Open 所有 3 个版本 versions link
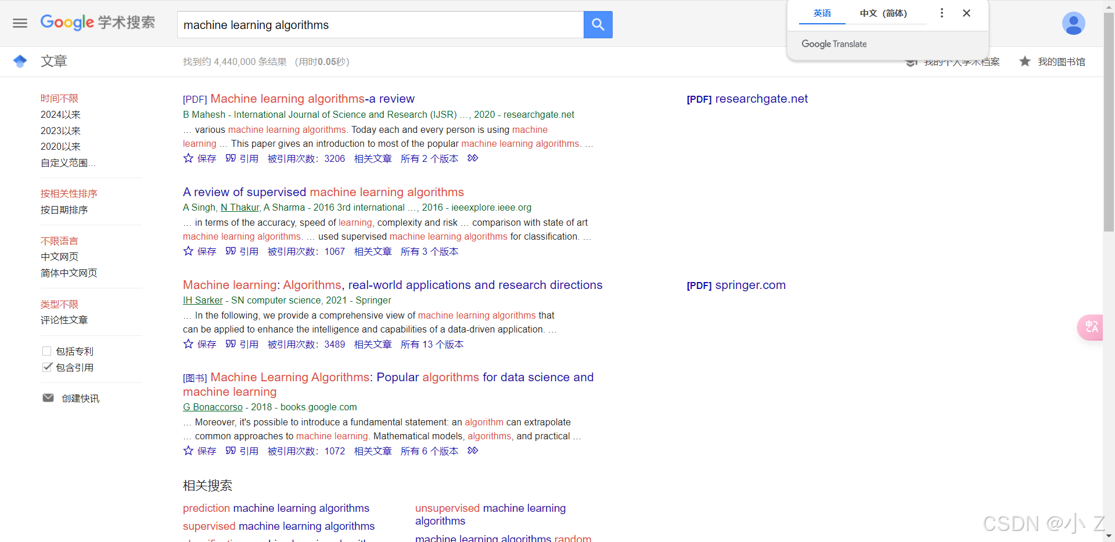This screenshot has width=1115, height=542. point(429,251)
